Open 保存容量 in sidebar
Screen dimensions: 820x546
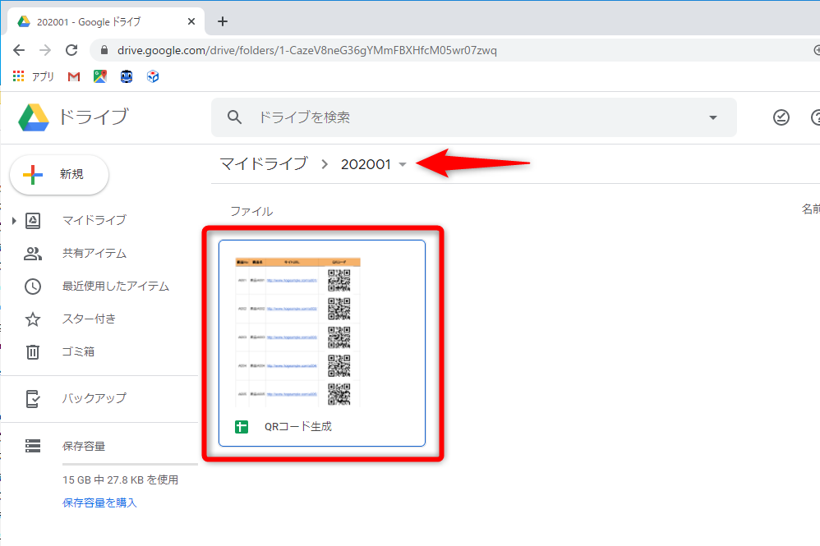pyautogui.click(x=84, y=446)
